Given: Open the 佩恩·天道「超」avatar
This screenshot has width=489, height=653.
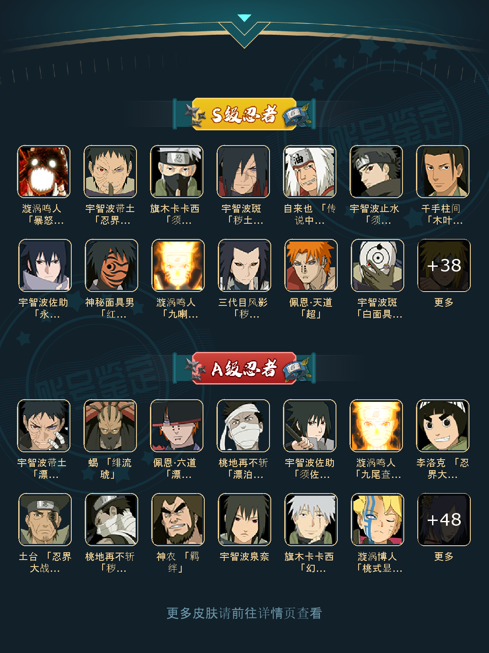Looking at the screenshot, I should pos(311,265).
